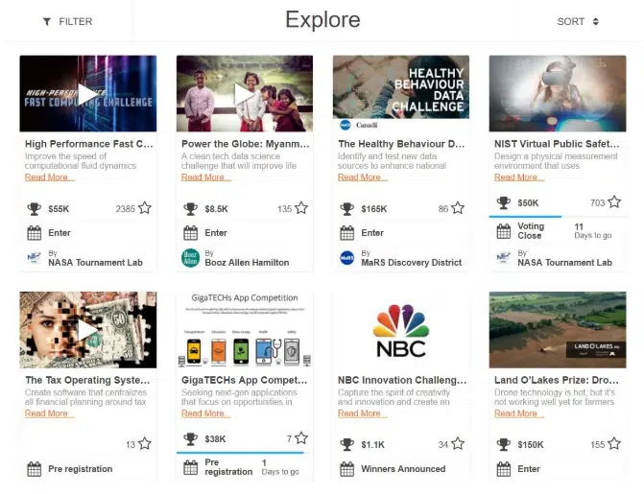The image size is (644, 494).
Task: Click the trophy icon beside $165K
Action: pyautogui.click(x=347, y=209)
